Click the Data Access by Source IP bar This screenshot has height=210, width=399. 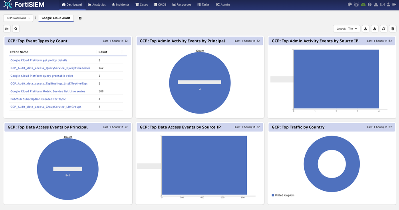coord(204,166)
